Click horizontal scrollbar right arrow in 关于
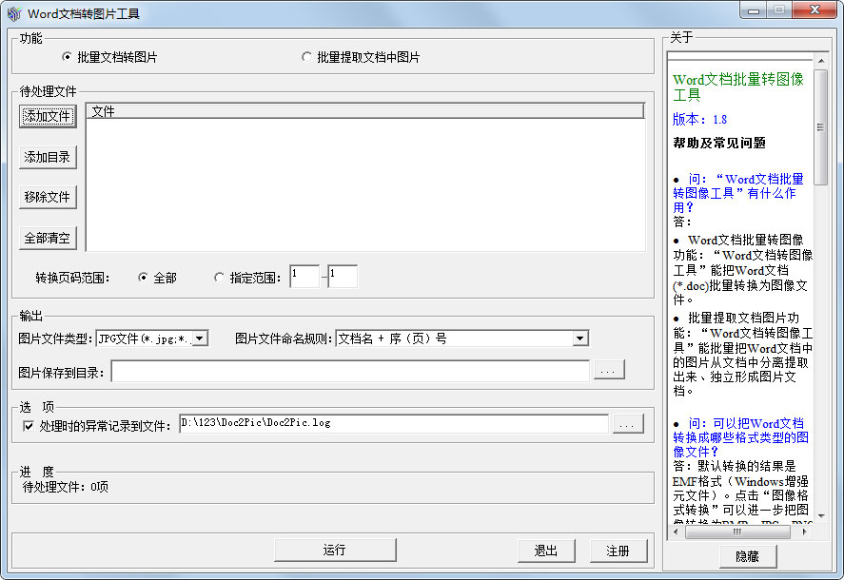The height and width of the screenshot is (580, 844). click(805, 532)
